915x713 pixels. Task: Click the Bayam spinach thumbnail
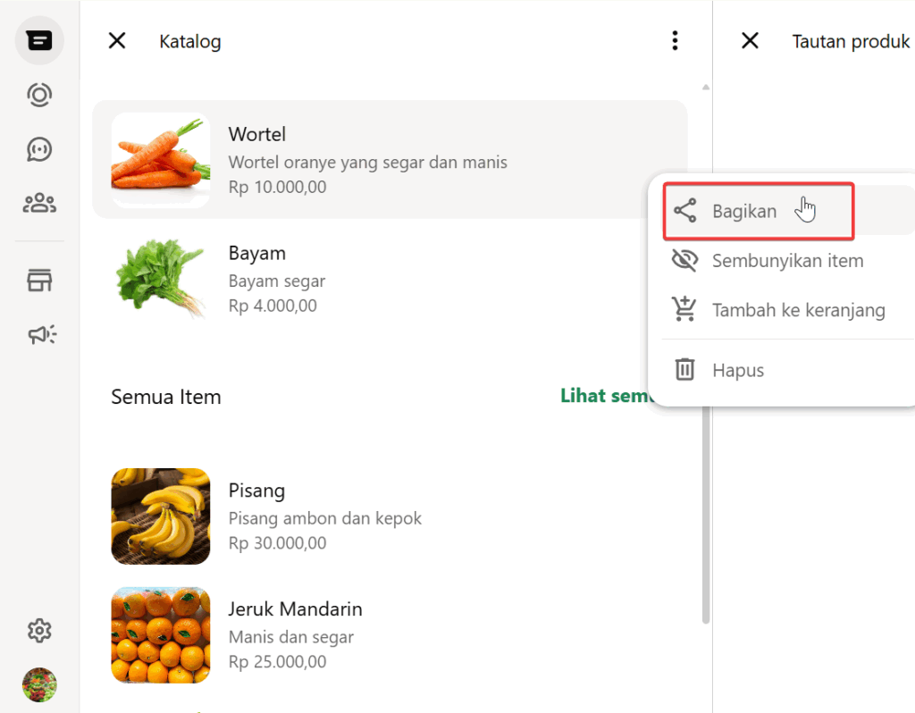click(x=161, y=279)
